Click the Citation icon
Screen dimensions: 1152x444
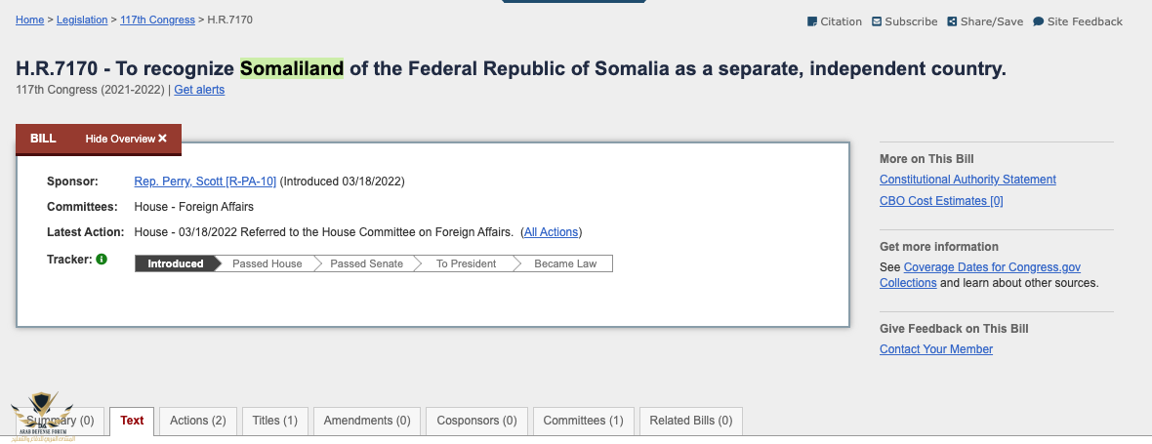tap(812, 21)
